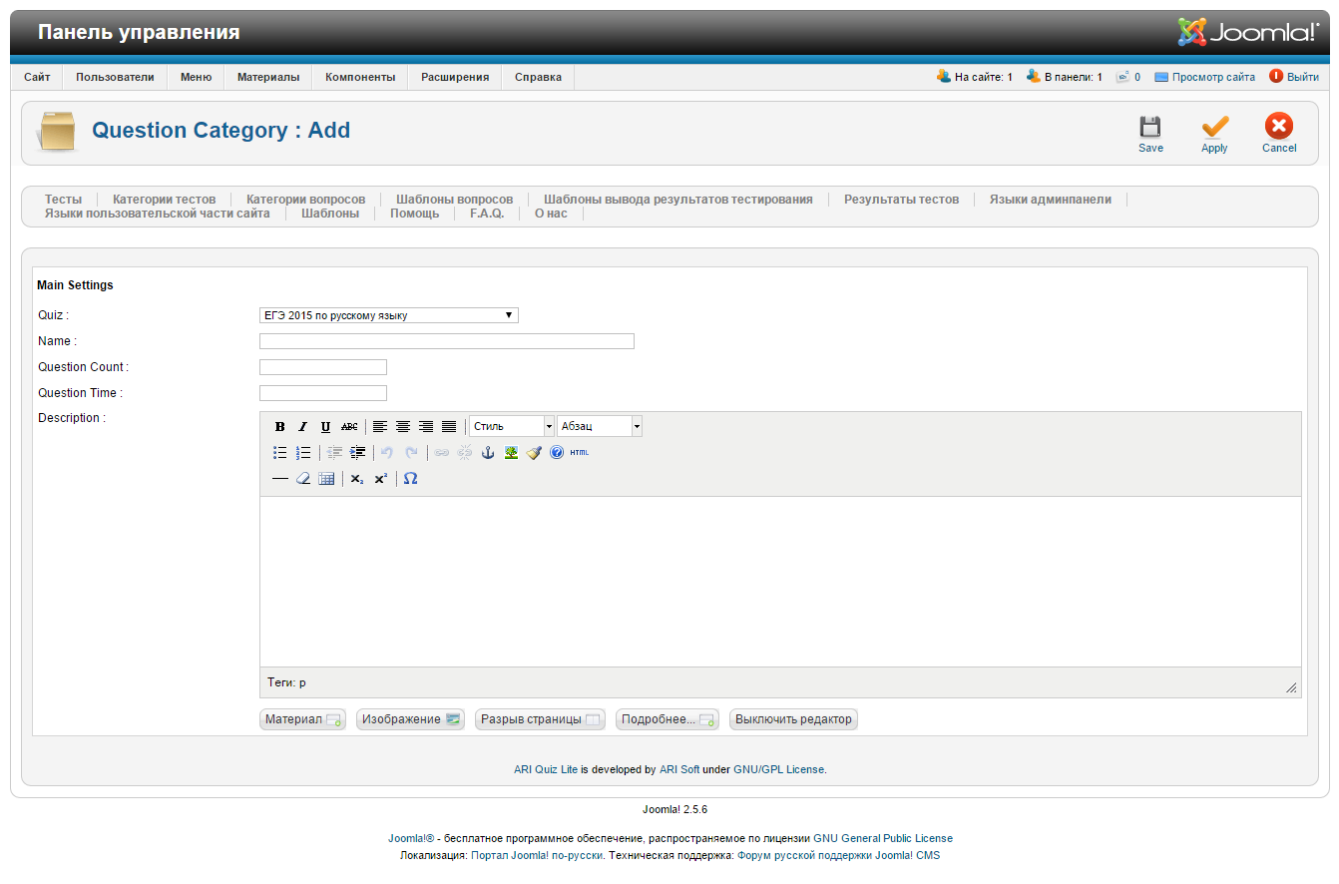
Task: Insert a numbered list
Action: tap(303, 453)
